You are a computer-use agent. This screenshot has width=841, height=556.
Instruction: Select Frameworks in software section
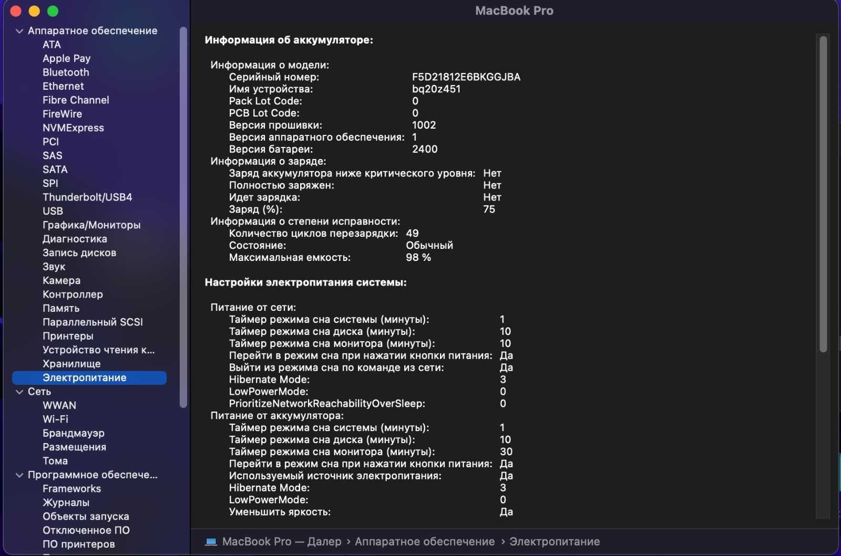point(71,489)
